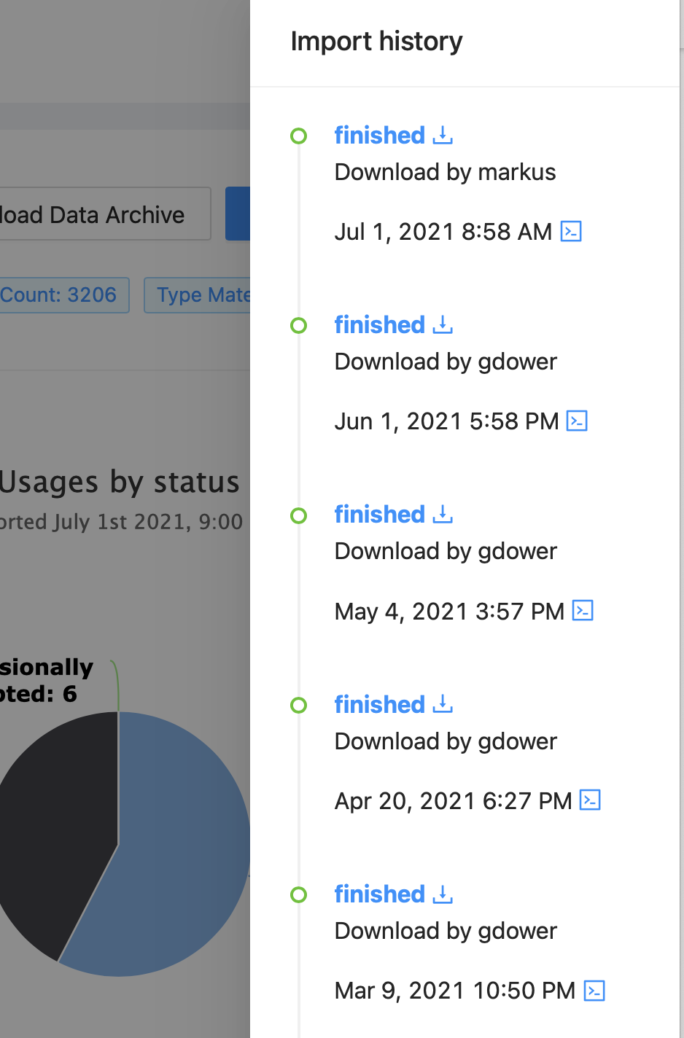Click the green status circle on the topmost import
This screenshot has width=684, height=1038.
point(299,136)
